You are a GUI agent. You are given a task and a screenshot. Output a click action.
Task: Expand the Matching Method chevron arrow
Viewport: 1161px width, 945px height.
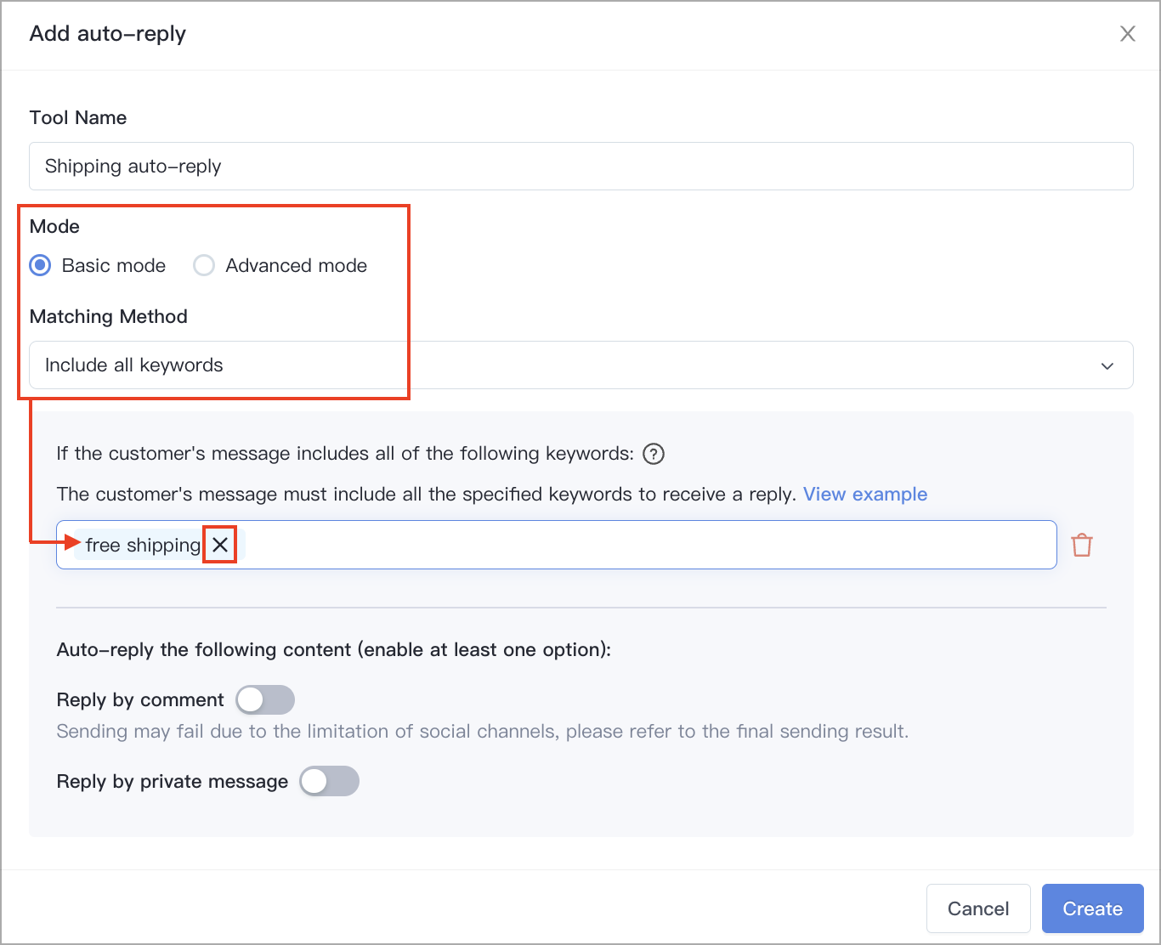(1107, 366)
